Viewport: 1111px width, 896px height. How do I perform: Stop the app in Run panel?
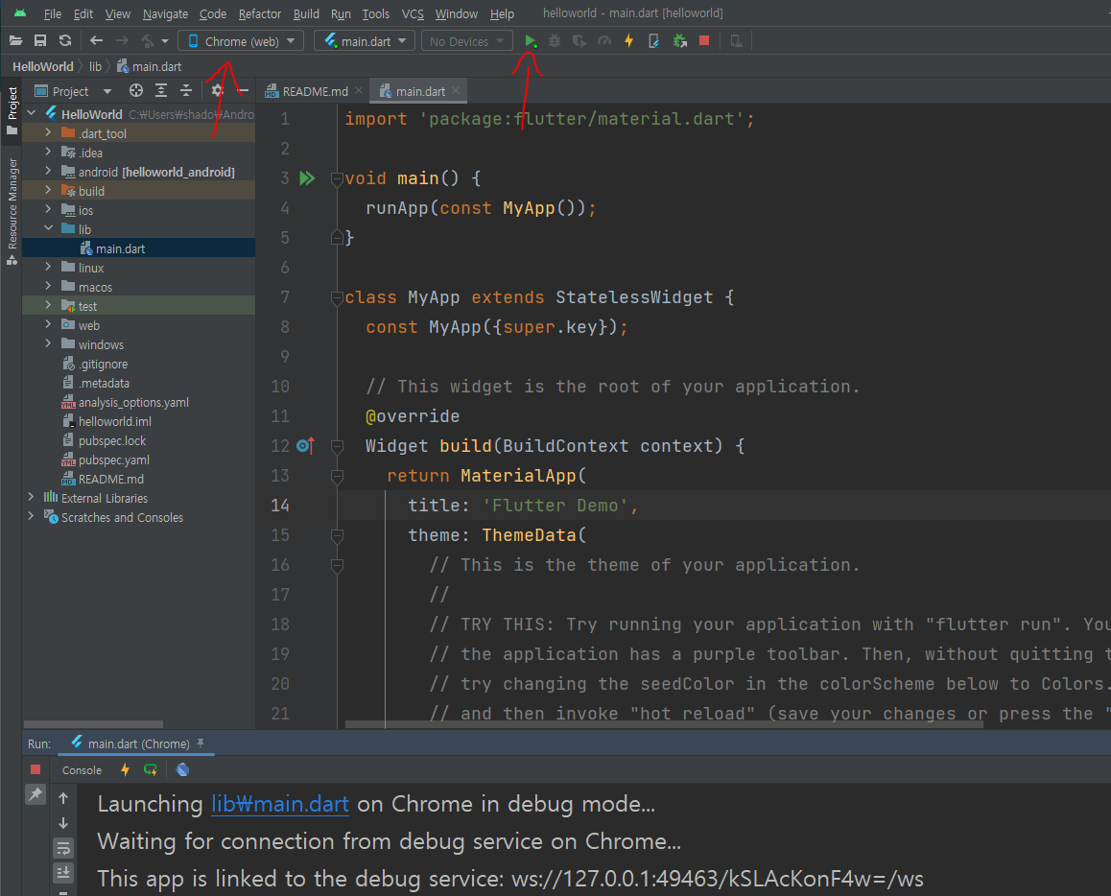click(35, 769)
